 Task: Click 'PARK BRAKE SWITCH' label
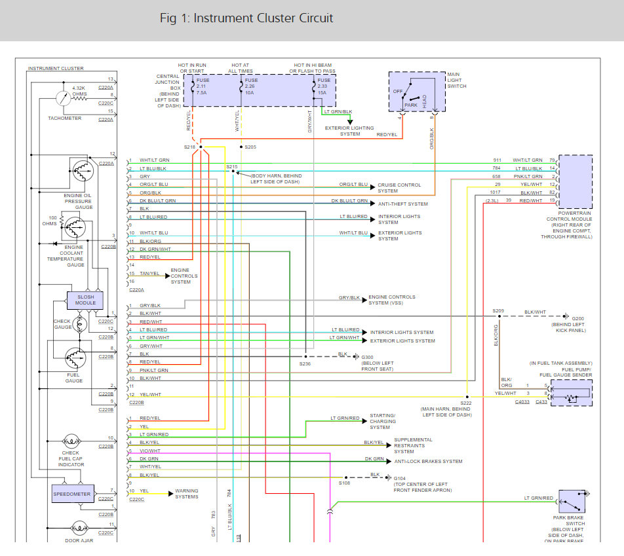click(x=568, y=521)
